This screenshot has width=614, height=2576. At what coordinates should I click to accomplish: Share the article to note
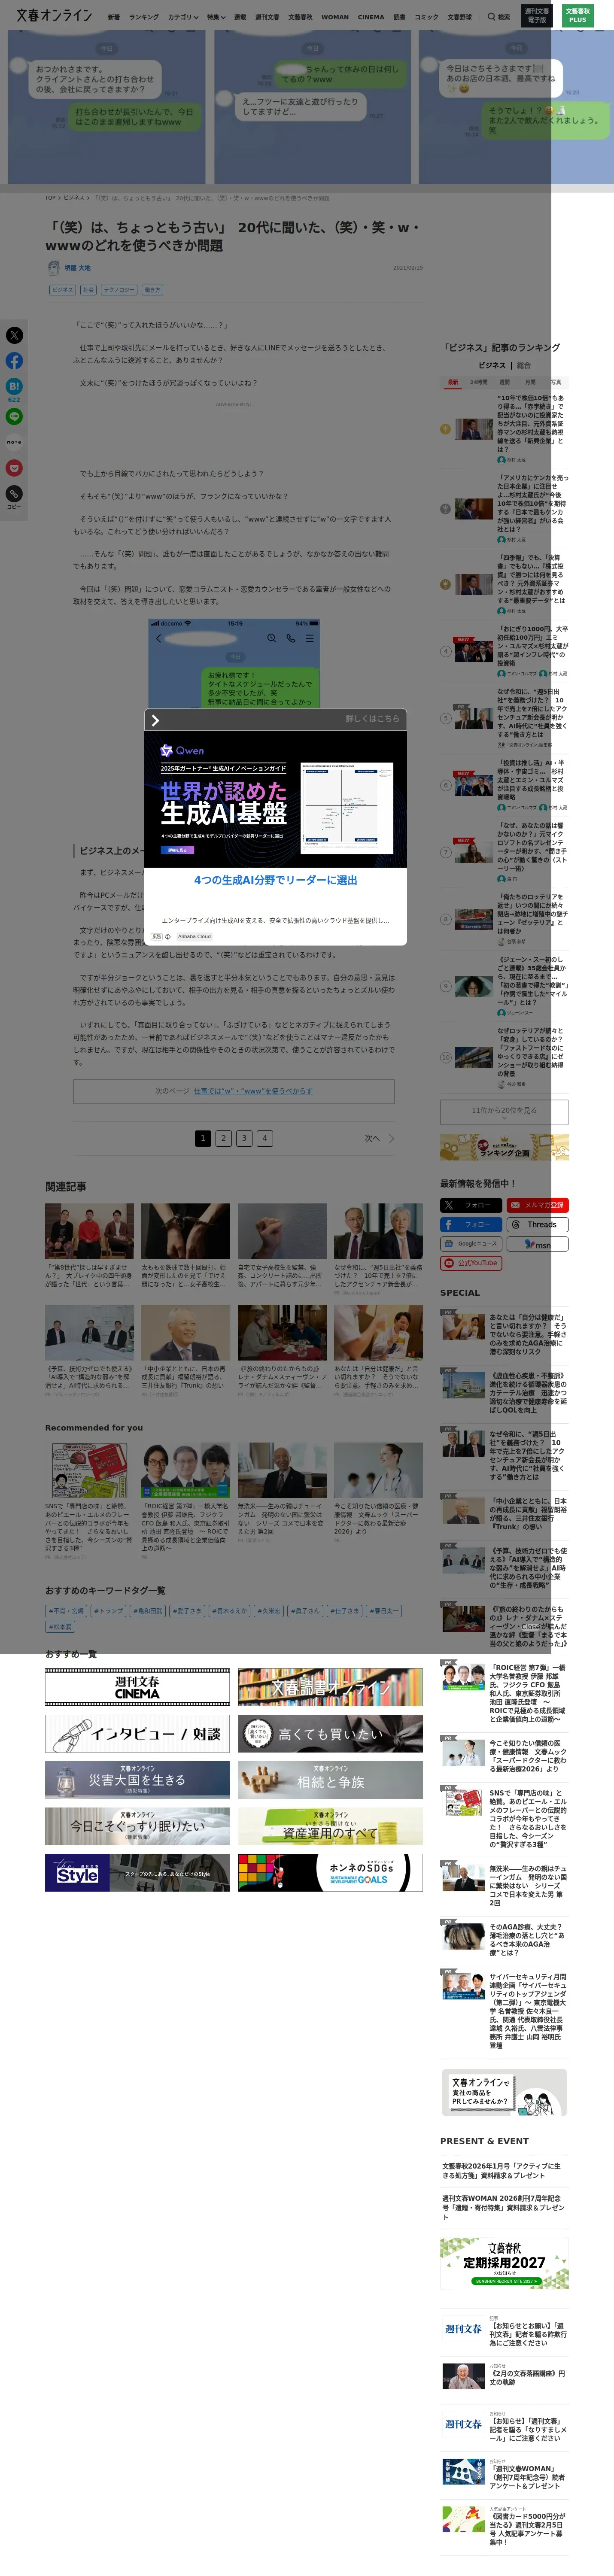14,442
